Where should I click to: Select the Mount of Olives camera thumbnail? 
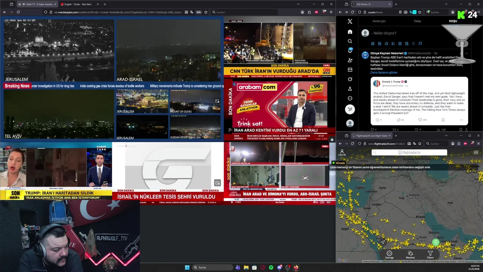point(195,102)
